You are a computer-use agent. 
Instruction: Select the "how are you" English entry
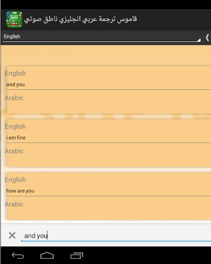click(x=20, y=191)
